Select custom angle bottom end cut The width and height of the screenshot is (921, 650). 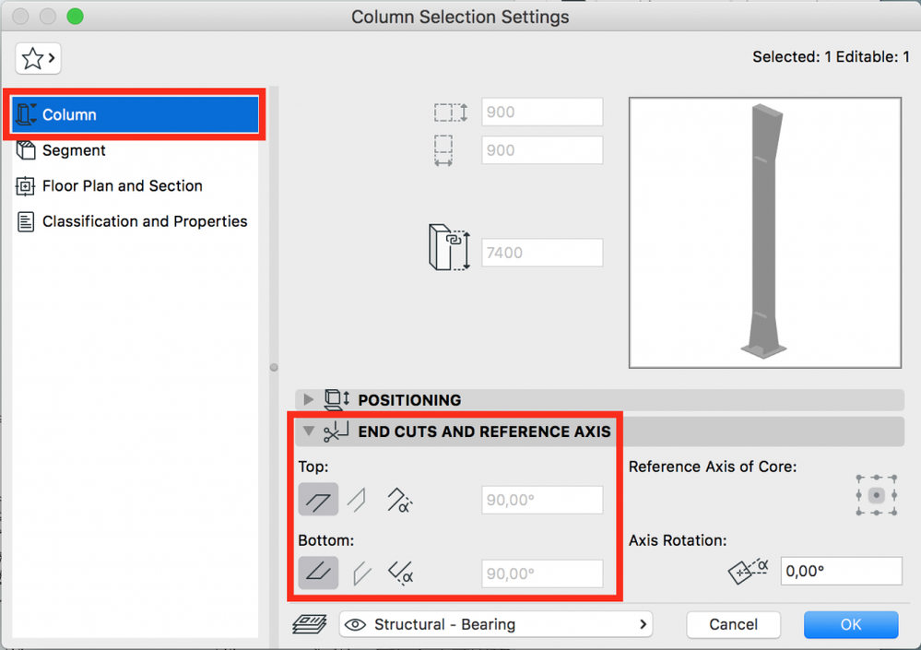click(x=401, y=573)
